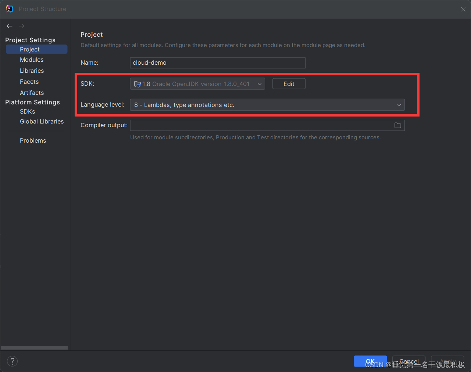The width and height of the screenshot is (471, 372).
Task: Open the Libraries settings page
Action: pyautogui.click(x=32, y=71)
